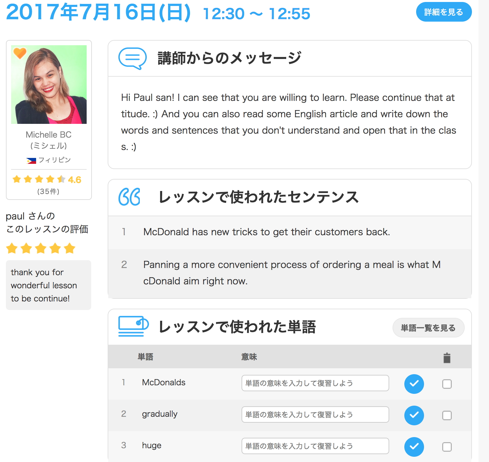The image size is (489, 462).
Task: Open 単語一覧を見る word list button
Action: point(428,328)
